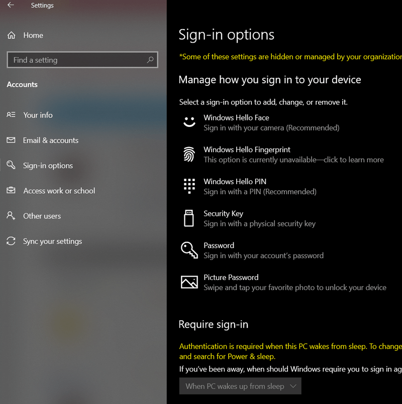Click the Email & accounts envelope icon
Screen dimensions: 402x404
[11, 140]
